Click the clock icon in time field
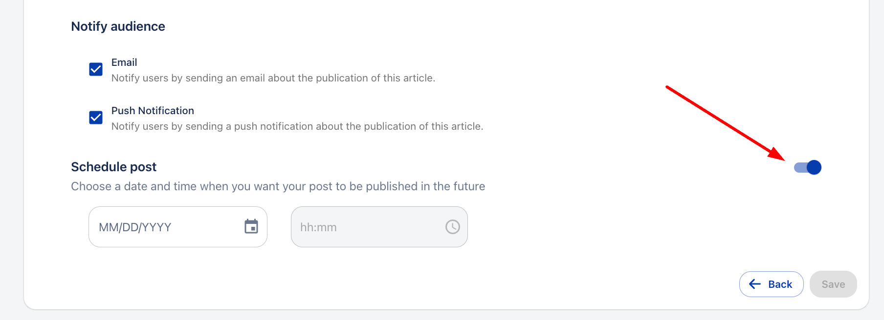The image size is (884, 320). pos(452,227)
